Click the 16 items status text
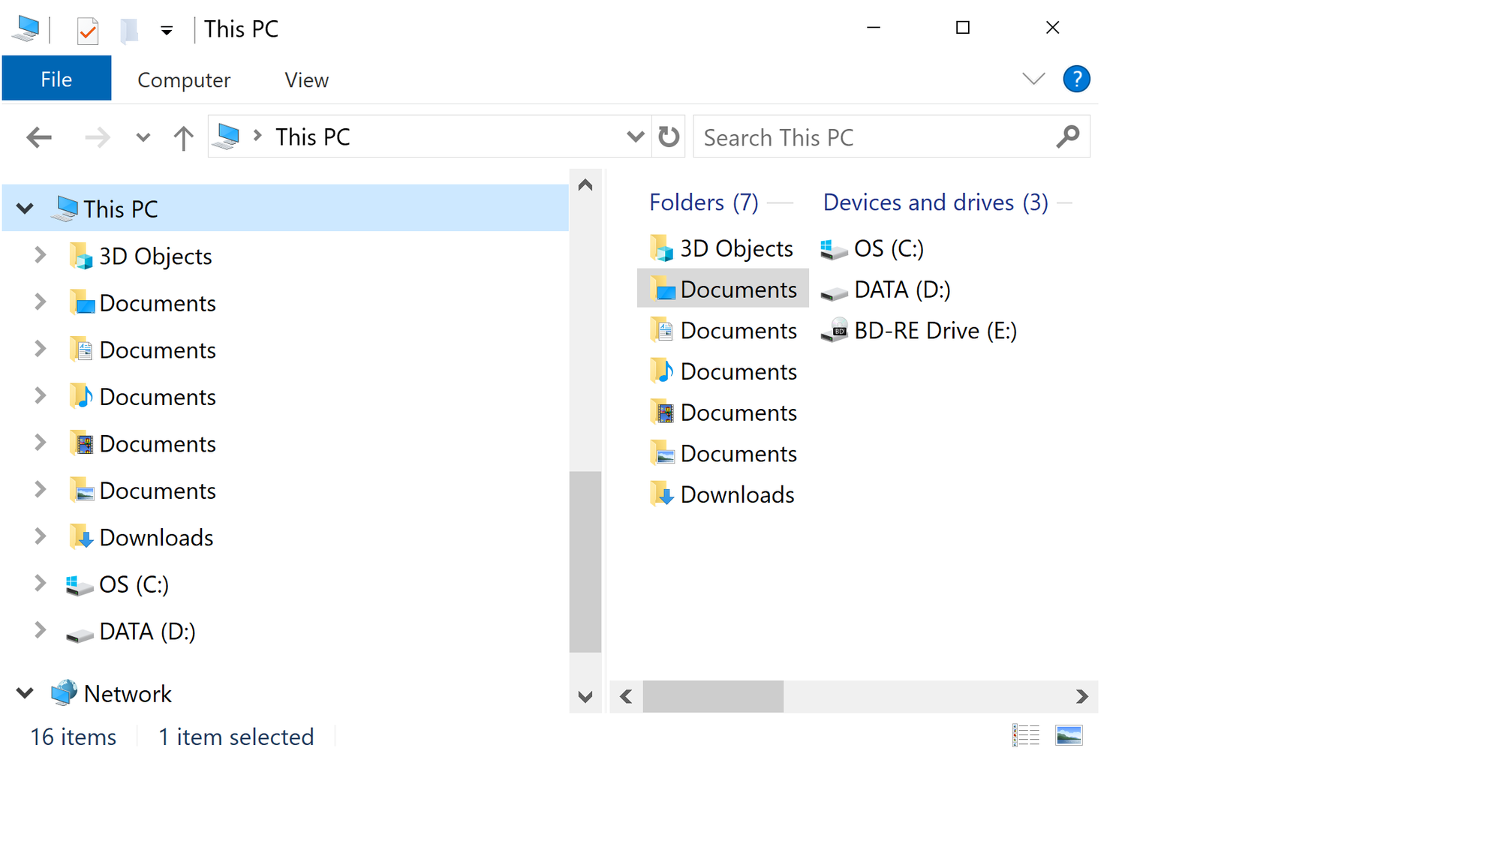Image resolution: width=1501 pixels, height=844 pixels. pyautogui.click(x=74, y=737)
